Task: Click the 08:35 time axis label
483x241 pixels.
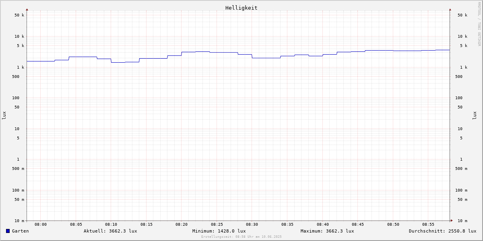Action: (287, 225)
